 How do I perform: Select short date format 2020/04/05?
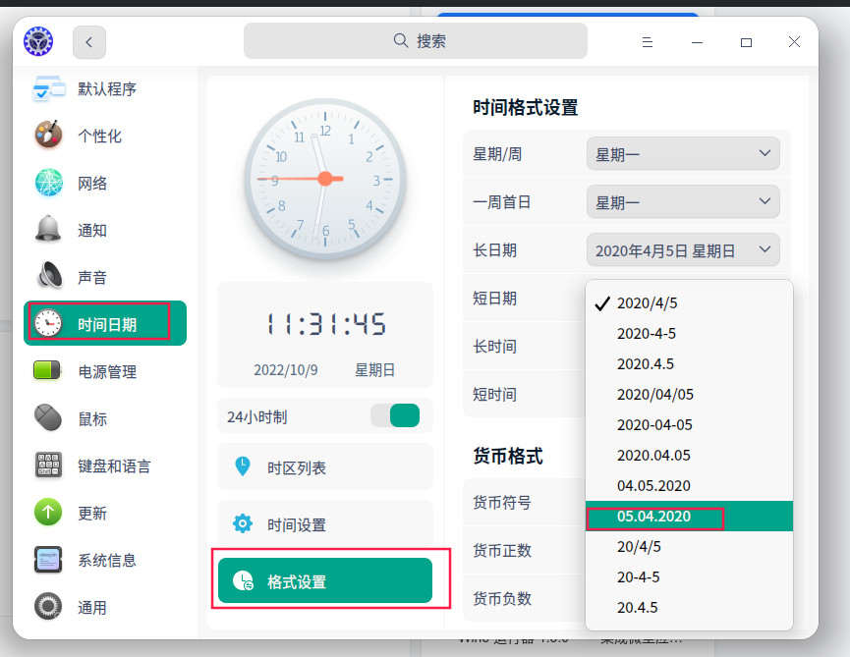[x=689, y=395]
